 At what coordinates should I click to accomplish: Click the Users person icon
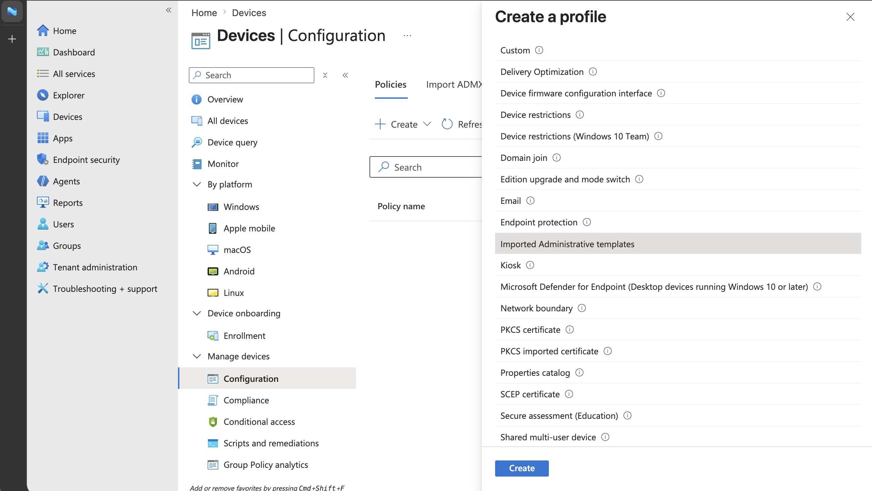click(43, 224)
